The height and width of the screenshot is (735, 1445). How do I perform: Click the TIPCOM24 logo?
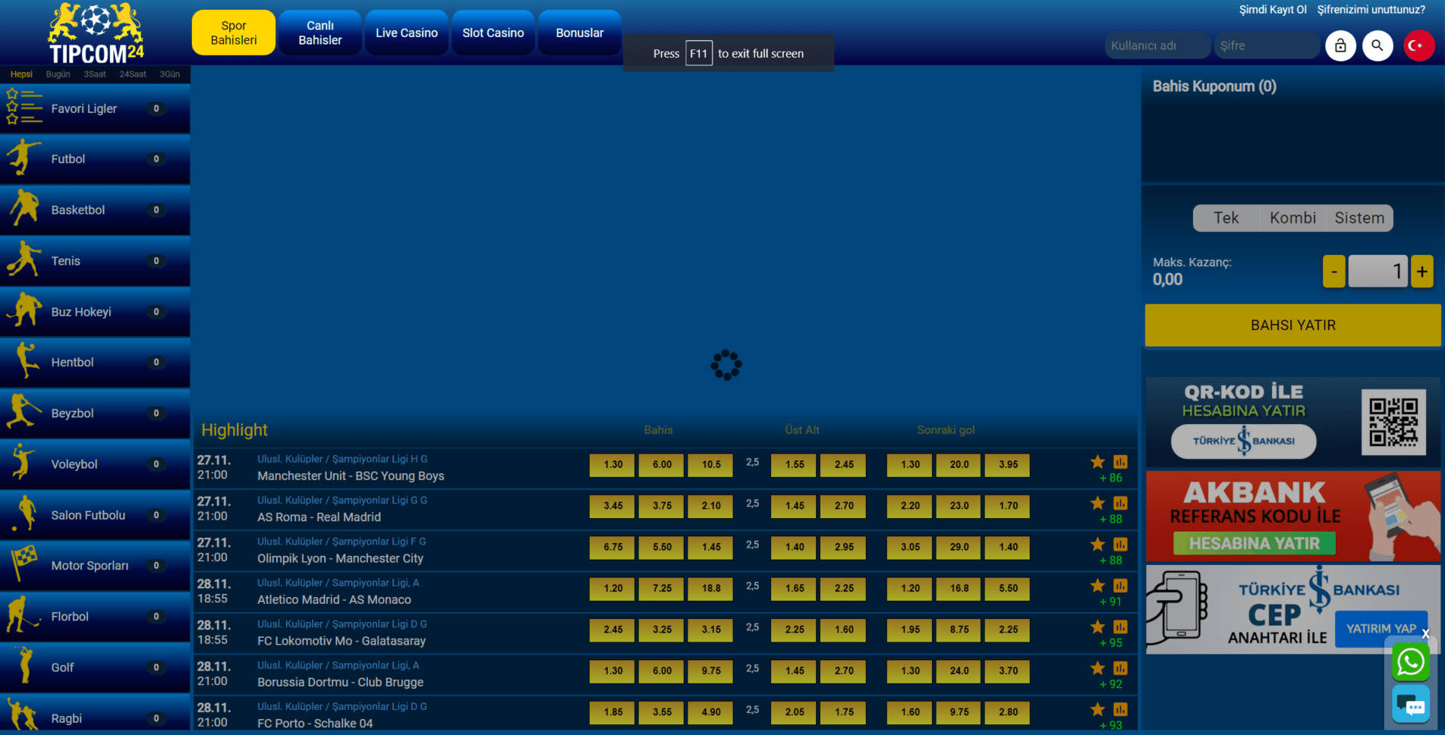pyautogui.click(x=96, y=33)
